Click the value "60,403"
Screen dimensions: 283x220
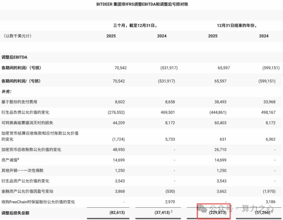pyautogui.click(x=220, y=123)
